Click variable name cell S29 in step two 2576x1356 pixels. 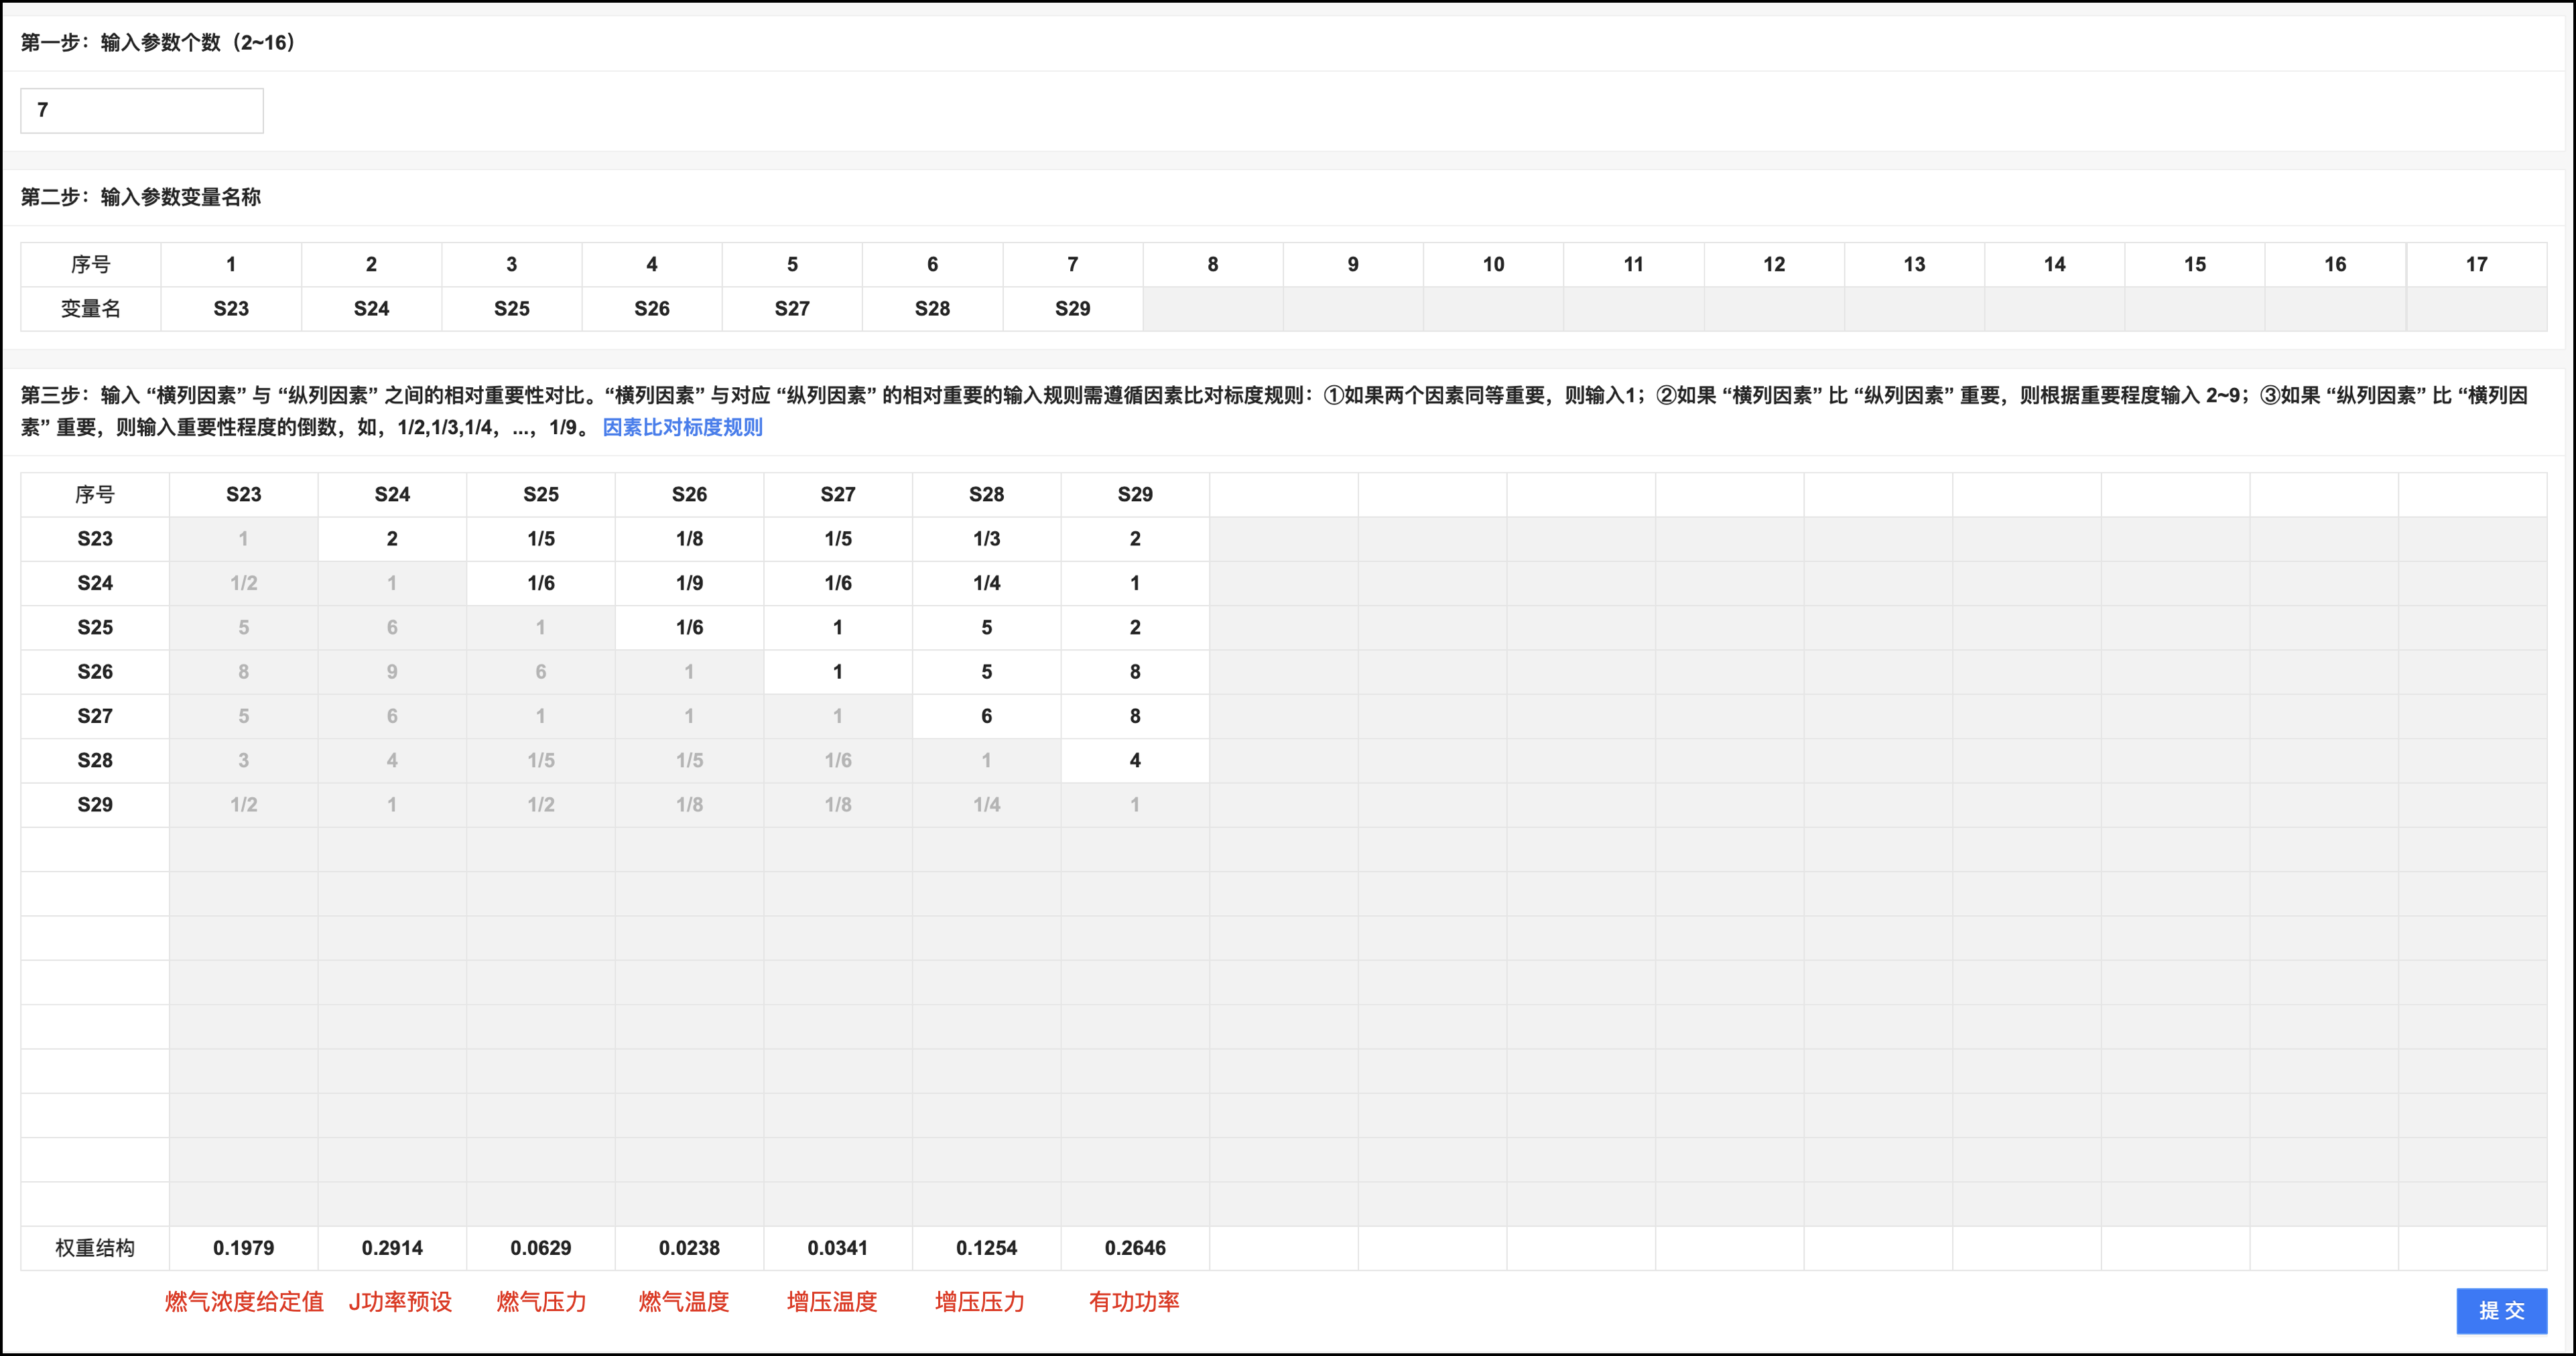[1072, 309]
